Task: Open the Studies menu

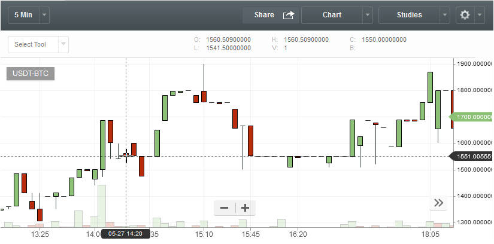Action: tap(409, 15)
